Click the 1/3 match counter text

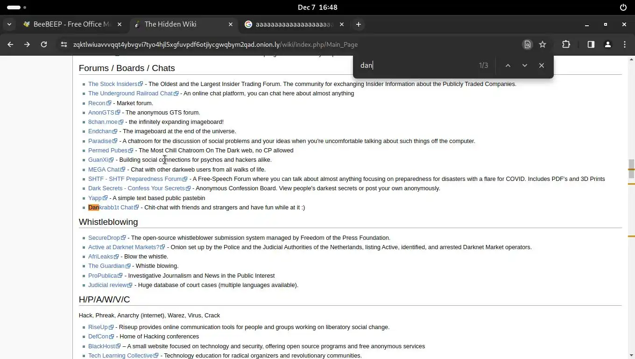tap(483, 65)
